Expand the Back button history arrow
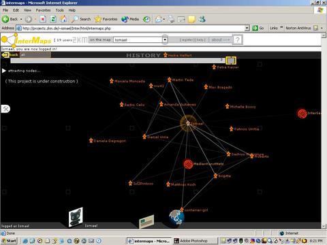Image resolution: width=327 pixels, height=245 pixels. click(x=21, y=19)
